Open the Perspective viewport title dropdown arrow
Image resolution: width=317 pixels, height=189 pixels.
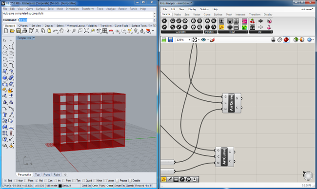34,38
